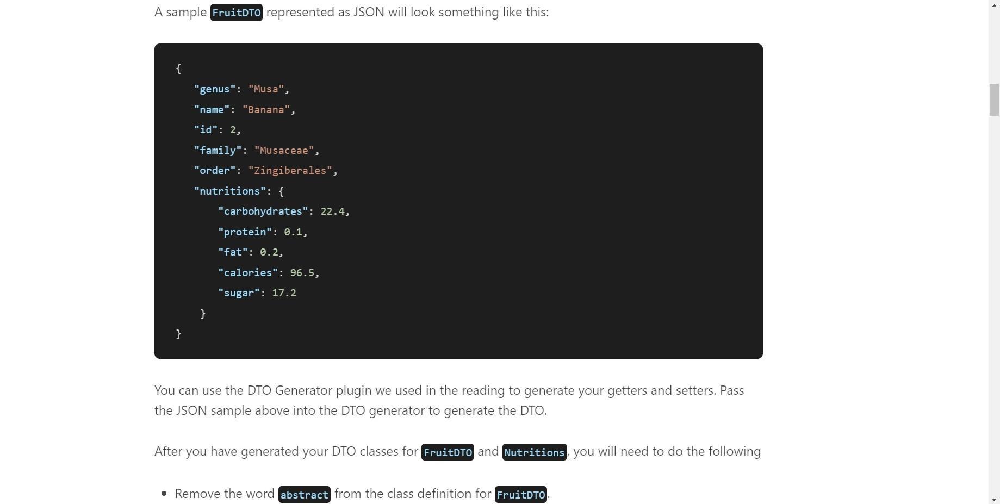Select the "Banana" value
Image resolution: width=1000 pixels, height=504 pixels.
click(266, 109)
